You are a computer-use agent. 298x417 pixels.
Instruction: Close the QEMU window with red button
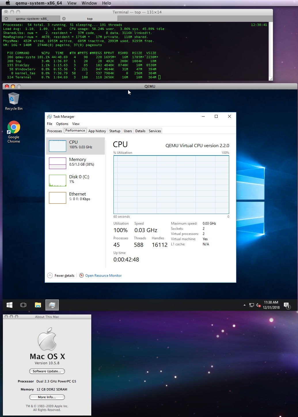[x=7, y=86]
